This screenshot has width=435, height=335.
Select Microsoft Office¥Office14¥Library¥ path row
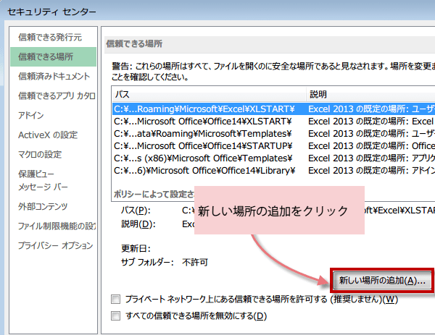(x=273, y=170)
